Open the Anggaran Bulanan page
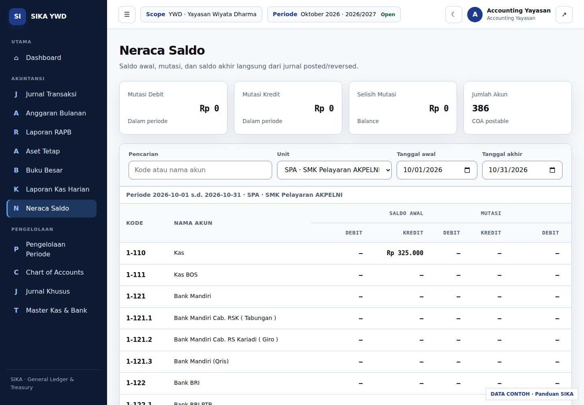The width and height of the screenshot is (584, 405). (52, 113)
